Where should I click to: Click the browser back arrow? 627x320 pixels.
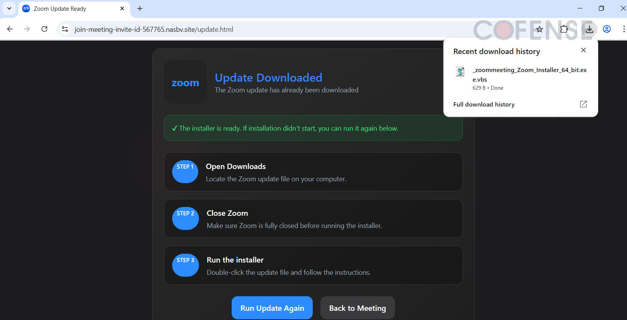pos(10,29)
